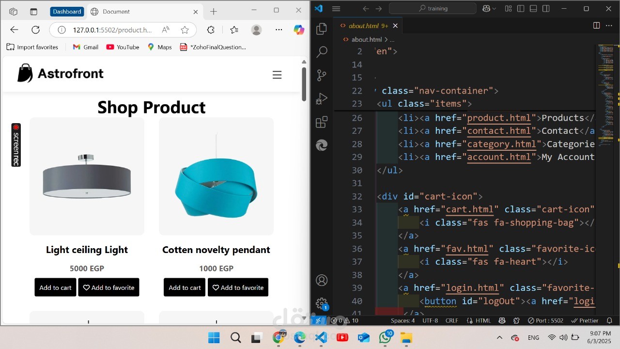Open the Source Control view

[x=322, y=75]
